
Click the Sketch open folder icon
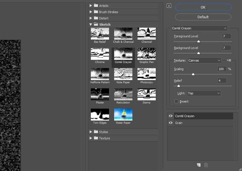point(96,24)
